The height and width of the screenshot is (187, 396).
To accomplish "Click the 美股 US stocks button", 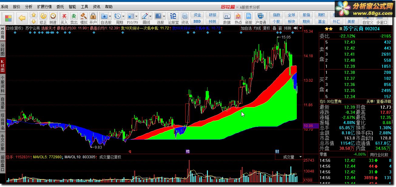I will click(x=351, y=21).
